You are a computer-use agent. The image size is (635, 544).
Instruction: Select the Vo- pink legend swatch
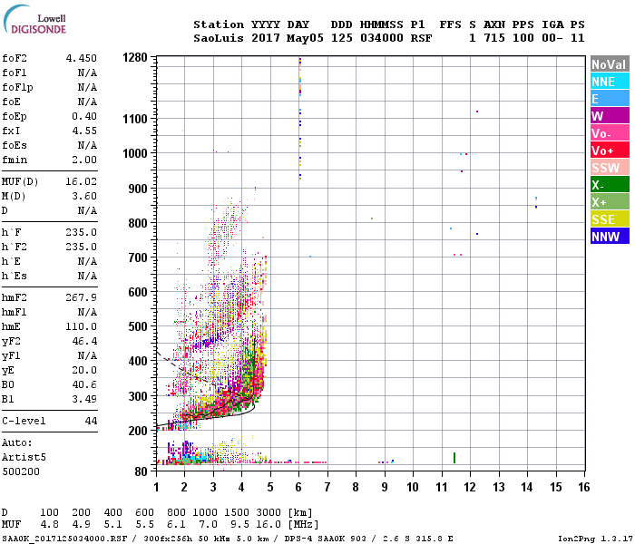610,133
